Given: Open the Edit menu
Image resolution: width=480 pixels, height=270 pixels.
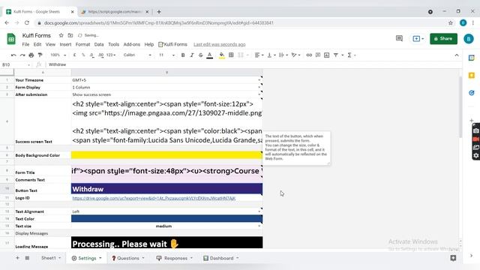Looking at the screenshot, I should 37,44.
